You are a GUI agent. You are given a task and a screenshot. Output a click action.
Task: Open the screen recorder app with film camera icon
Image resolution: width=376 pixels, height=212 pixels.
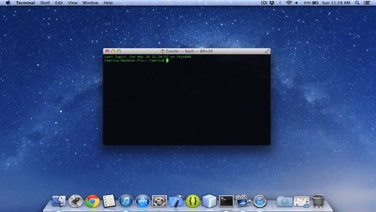(243, 201)
